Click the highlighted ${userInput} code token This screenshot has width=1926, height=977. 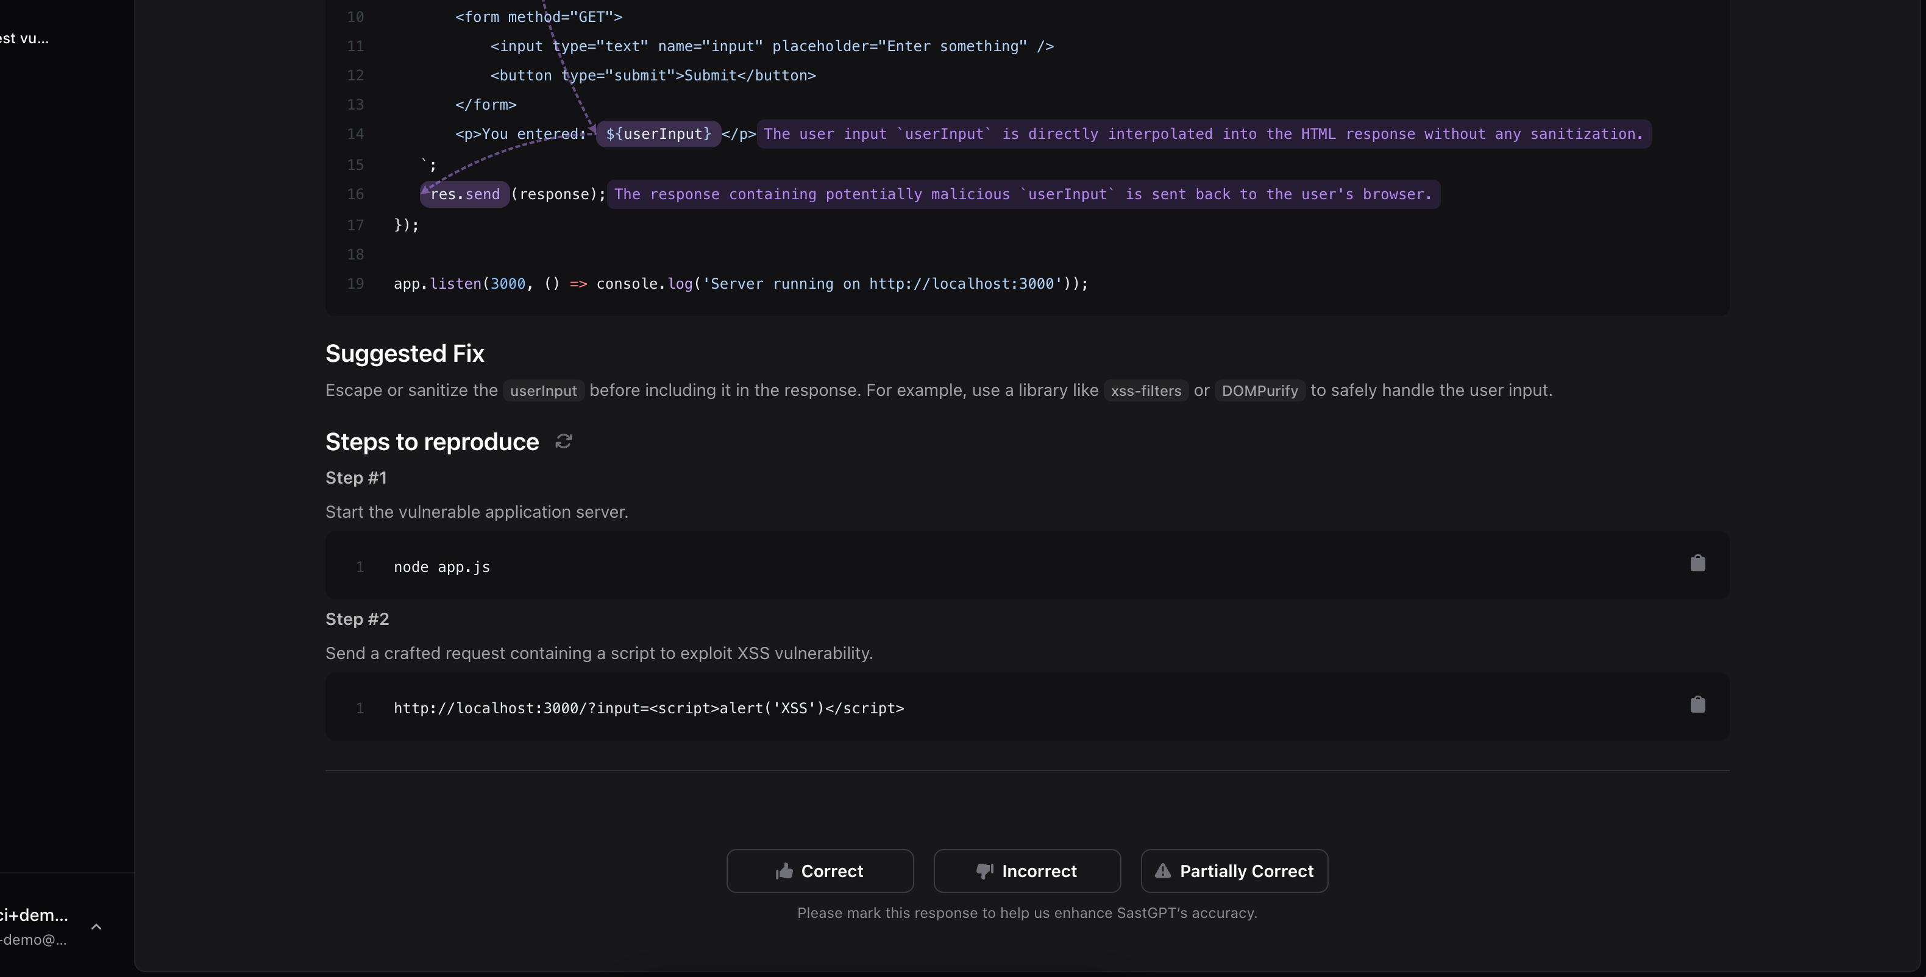click(x=658, y=134)
